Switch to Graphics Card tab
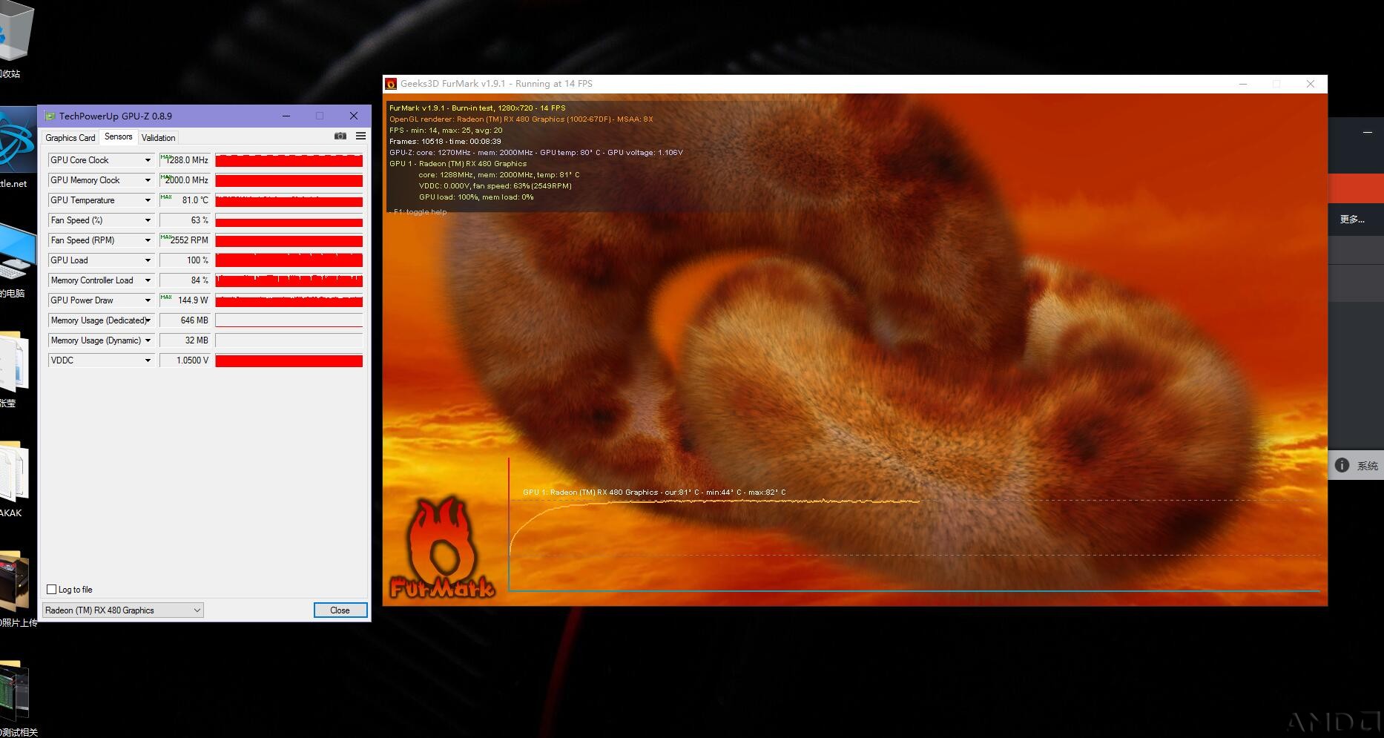1384x738 pixels. [x=70, y=137]
